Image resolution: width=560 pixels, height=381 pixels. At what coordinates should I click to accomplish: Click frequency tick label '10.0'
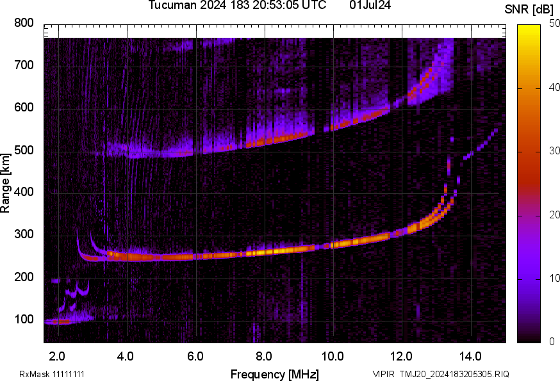point(333,356)
